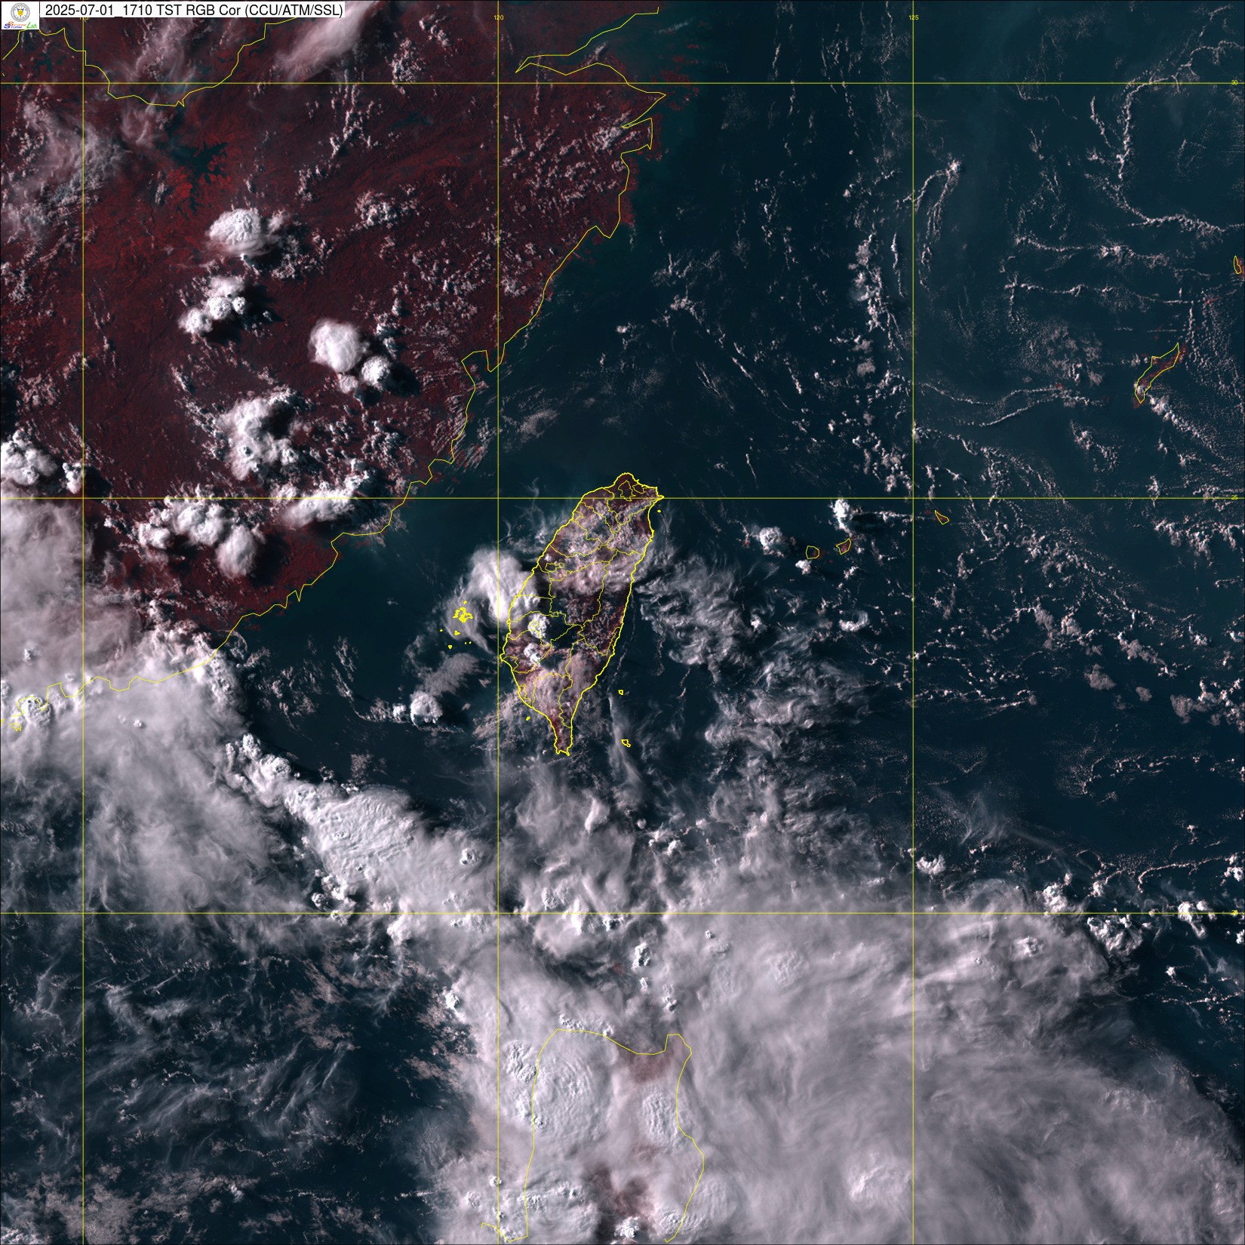Click the '120' longitude grid label

[x=498, y=17]
